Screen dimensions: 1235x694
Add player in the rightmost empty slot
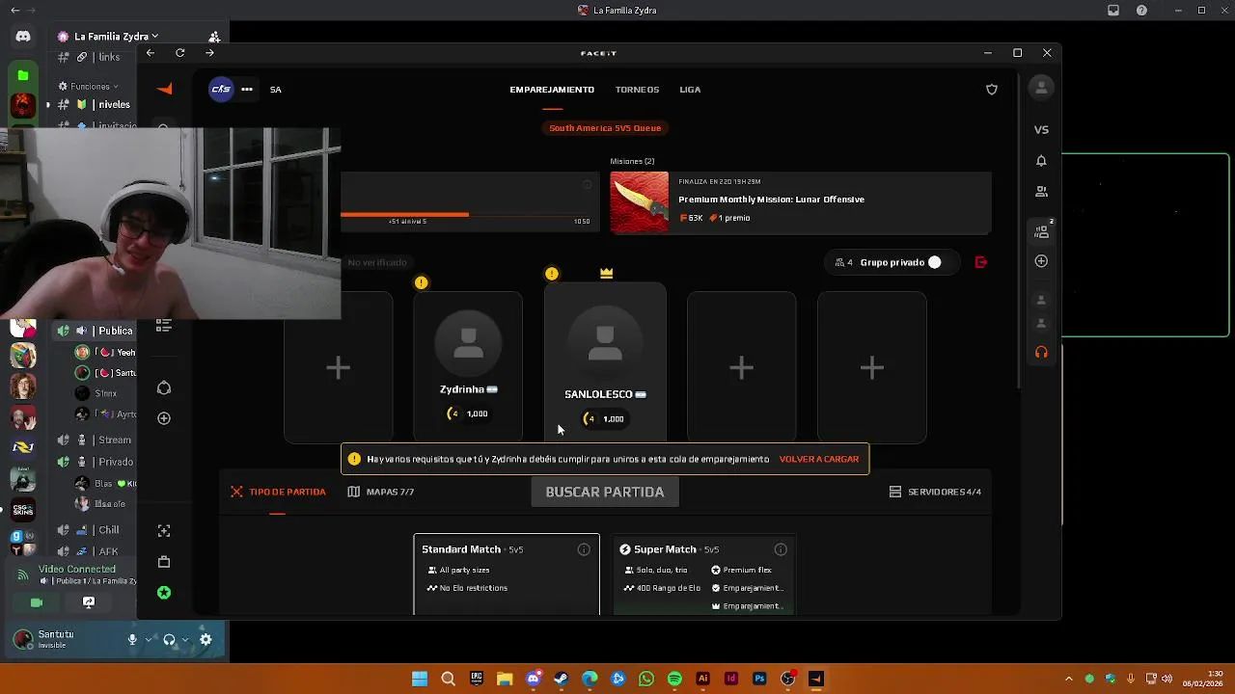pos(872,367)
